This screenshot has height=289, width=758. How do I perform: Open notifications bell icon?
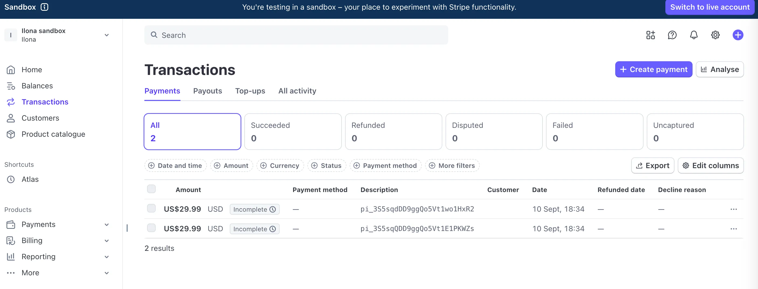(x=694, y=35)
